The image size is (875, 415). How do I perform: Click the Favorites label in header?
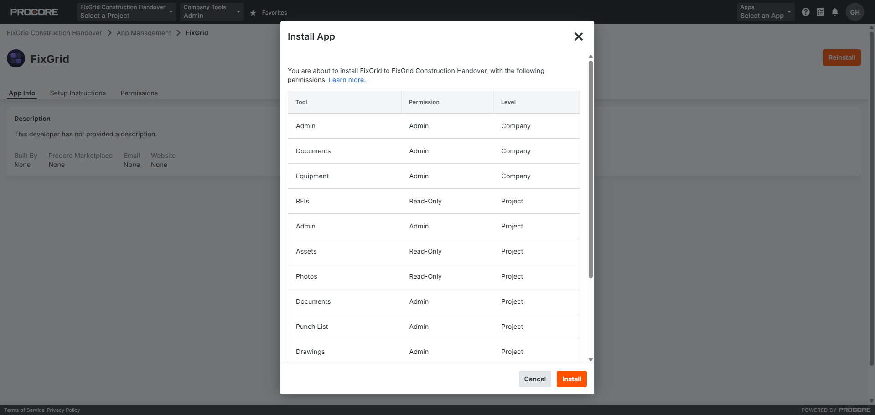(x=274, y=13)
